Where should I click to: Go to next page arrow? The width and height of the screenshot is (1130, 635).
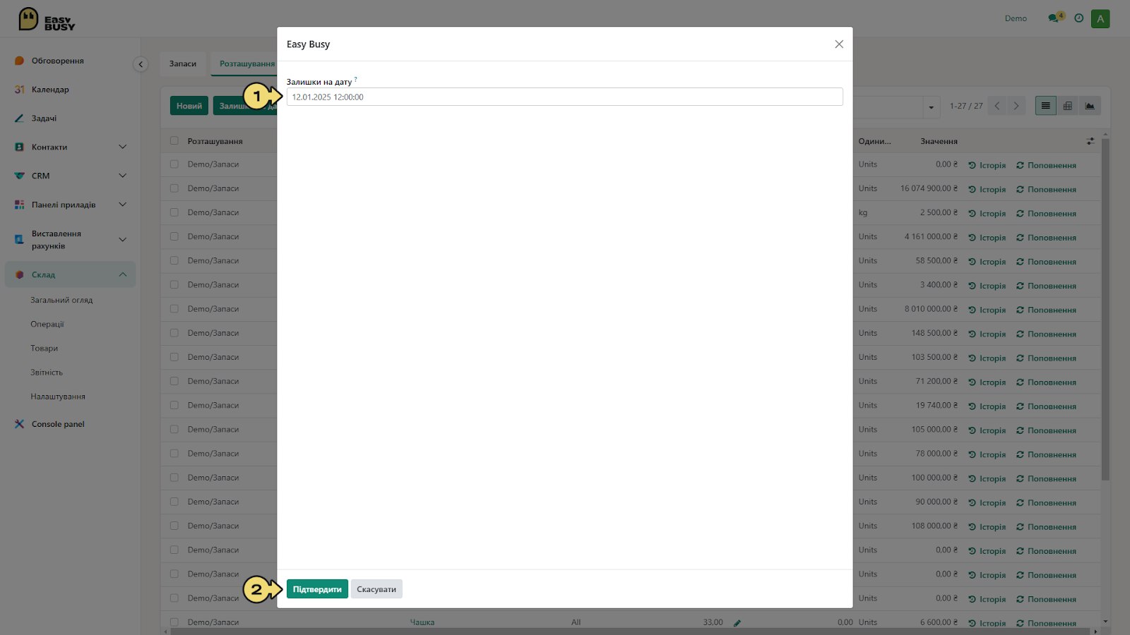click(1016, 106)
